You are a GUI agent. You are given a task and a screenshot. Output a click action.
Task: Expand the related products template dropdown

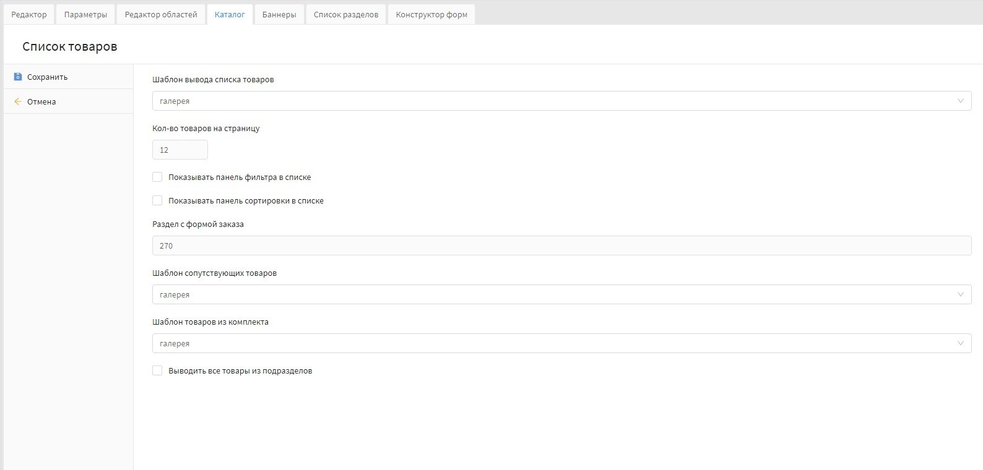pyautogui.click(x=561, y=294)
